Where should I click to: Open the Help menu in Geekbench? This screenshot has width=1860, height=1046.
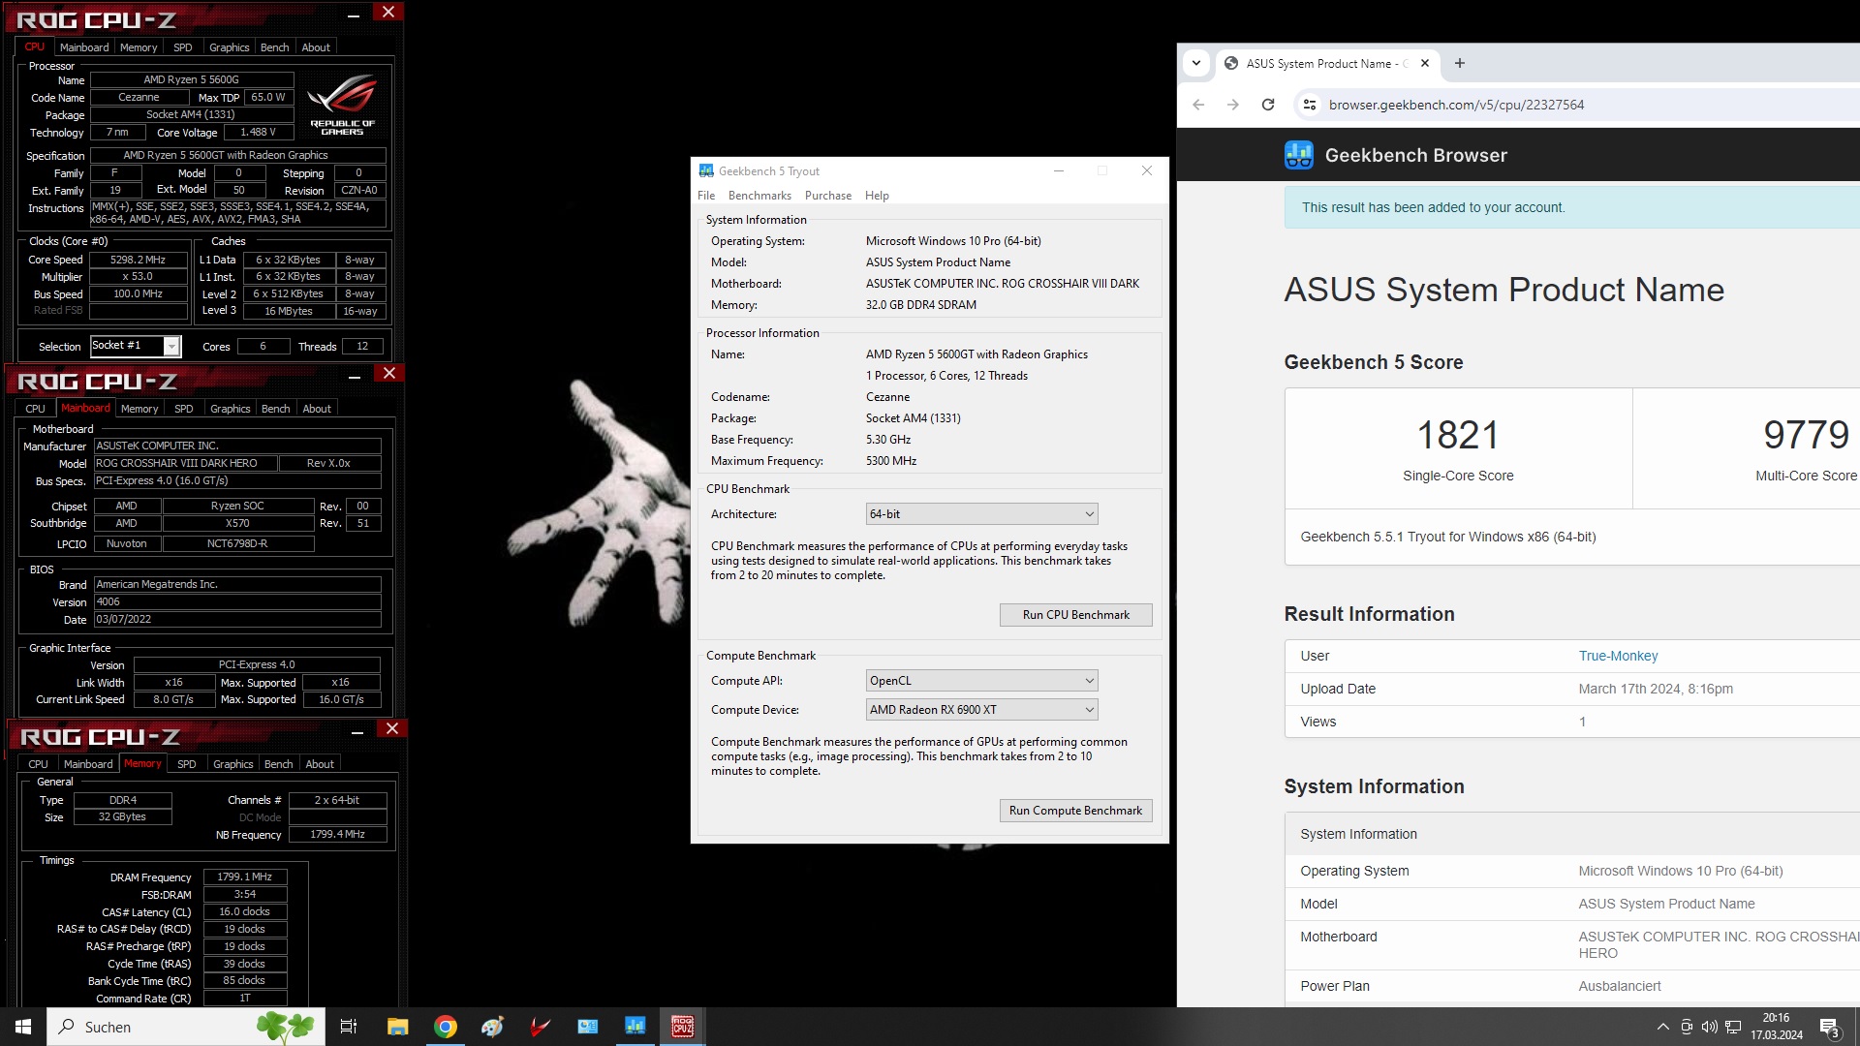pos(877,196)
